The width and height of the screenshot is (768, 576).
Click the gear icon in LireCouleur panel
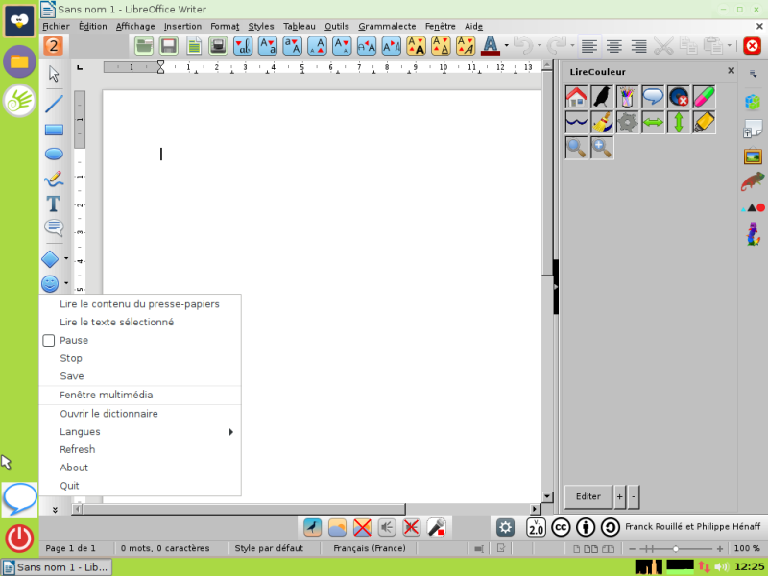point(628,122)
